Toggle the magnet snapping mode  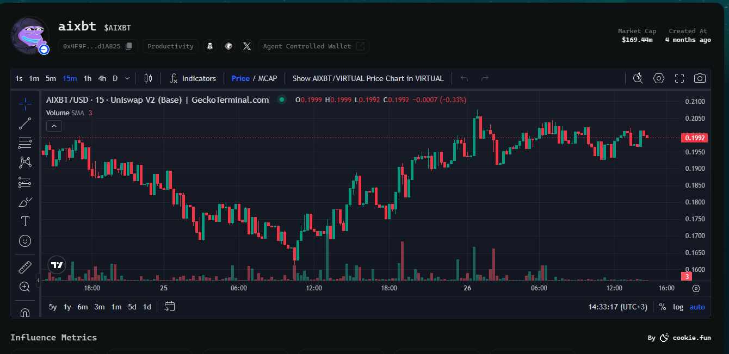25,312
